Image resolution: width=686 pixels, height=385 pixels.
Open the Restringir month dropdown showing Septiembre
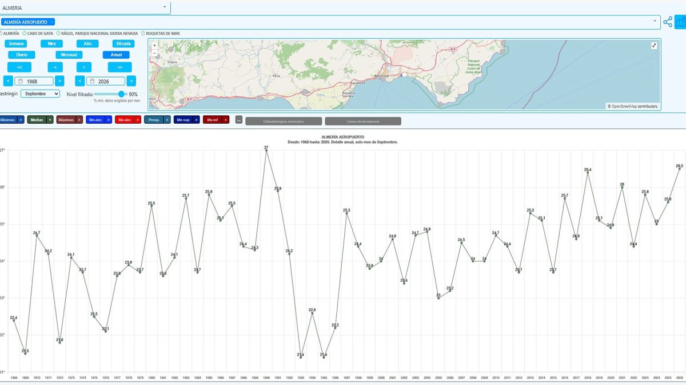pyautogui.click(x=40, y=94)
